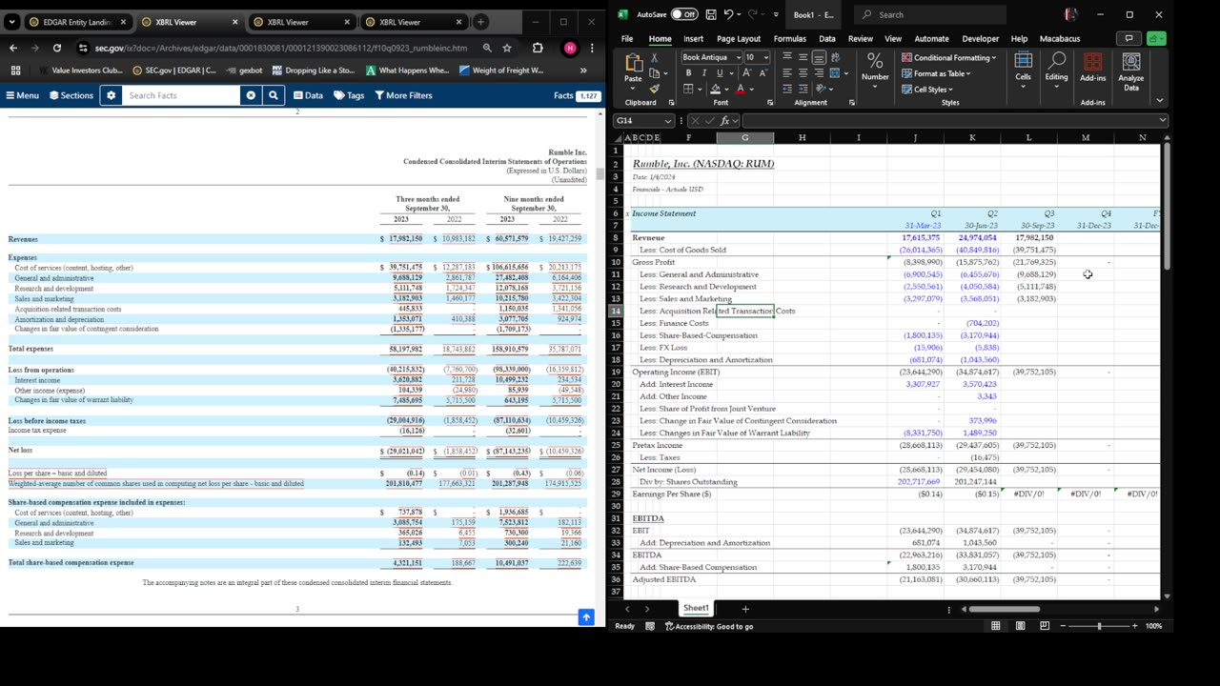Clear the Search Facts field icon
Screen dimensions: 1220x686
point(251,95)
